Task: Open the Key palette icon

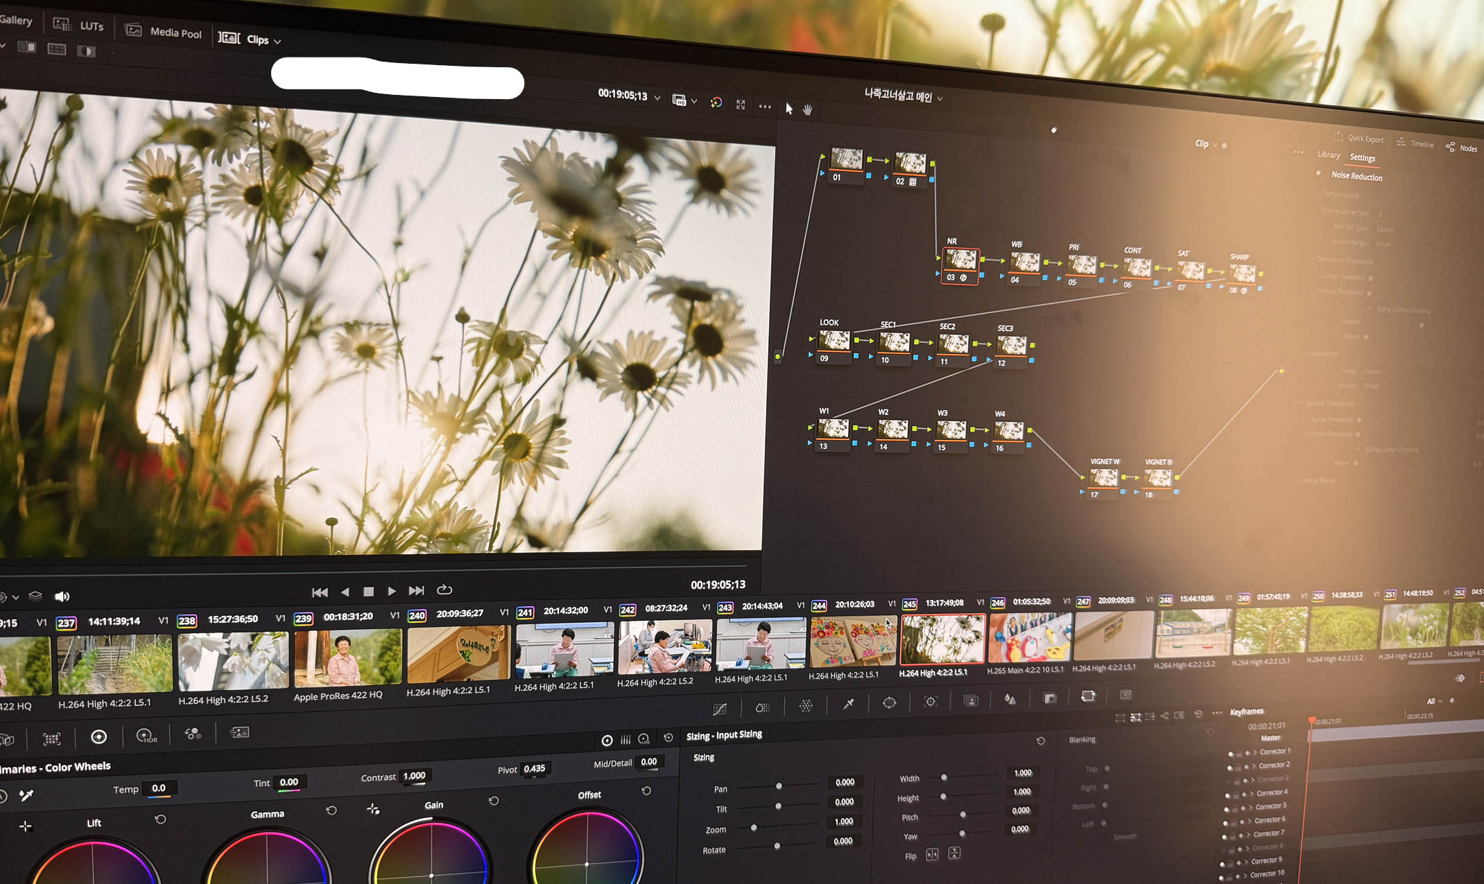Action: click(x=1050, y=698)
